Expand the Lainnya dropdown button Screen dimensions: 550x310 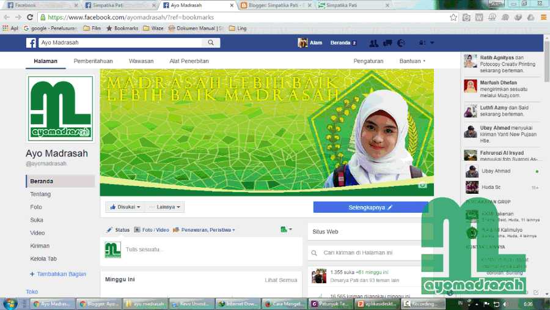[x=164, y=207]
